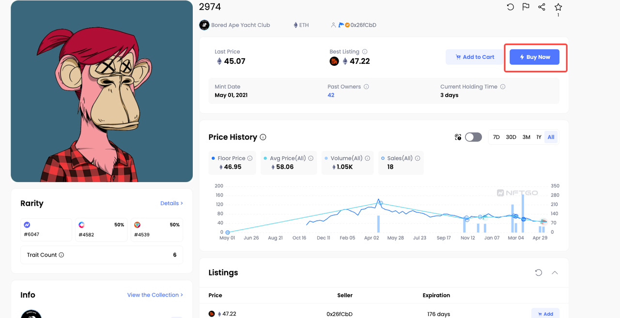The height and width of the screenshot is (318, 620).
Task: Click the #4539 rarity rank card
Action: point(157,230)
